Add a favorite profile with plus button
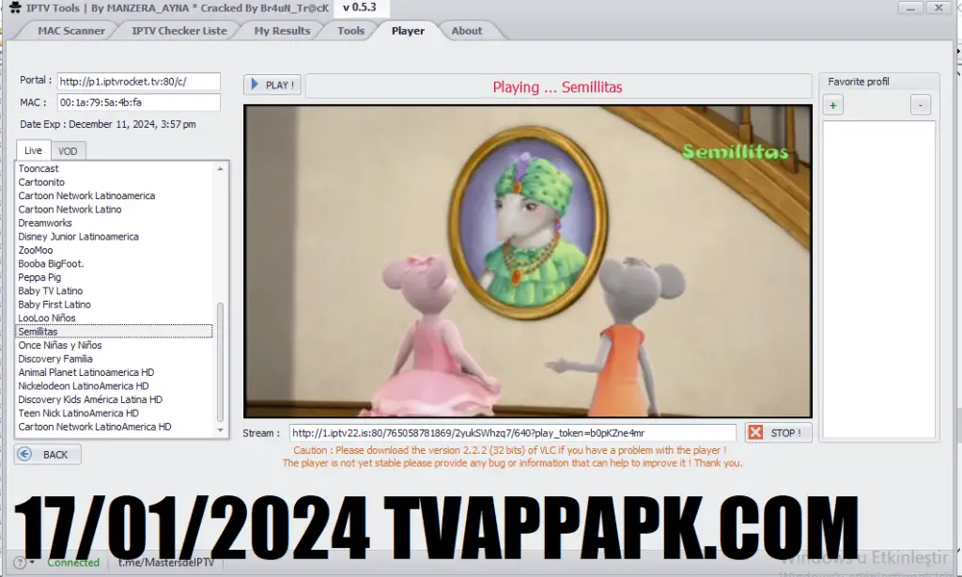Screen dimensions: 962x577 pyautogui.click(x=832, y=105)
